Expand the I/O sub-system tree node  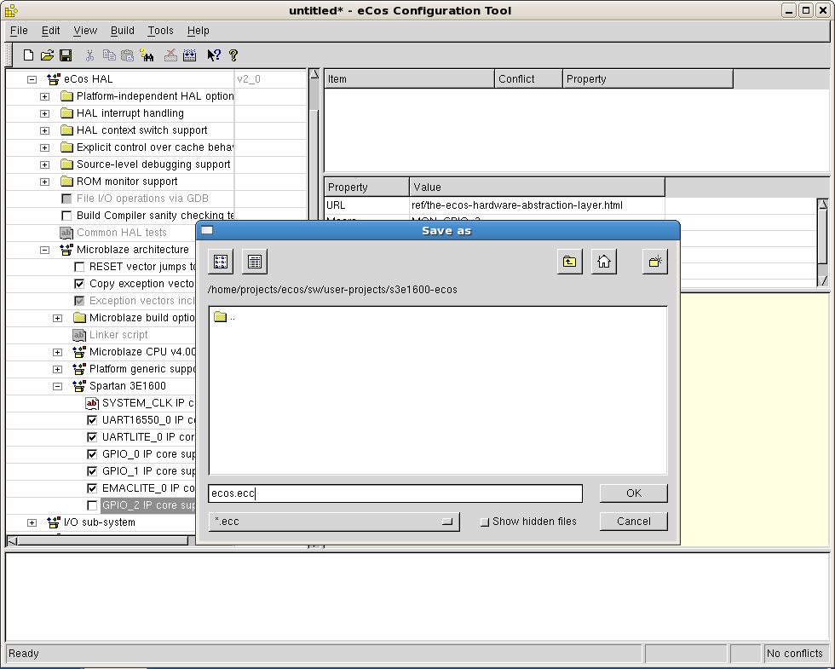(32, 522)
